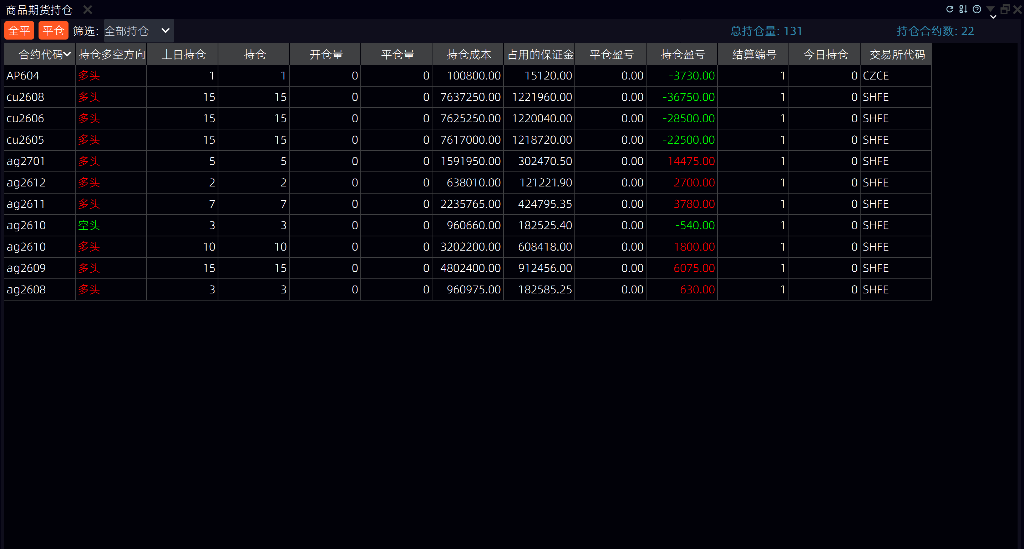Click the 占用的保证金 column header
This screenshot has height=549, width=1024.
[x=540, y=55]
